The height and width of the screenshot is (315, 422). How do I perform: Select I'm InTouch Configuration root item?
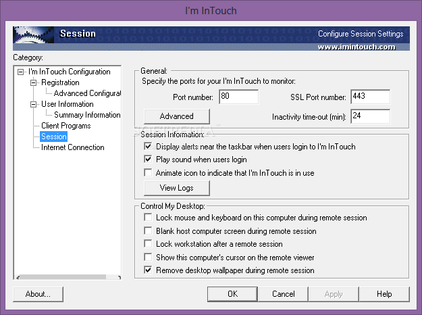click(x=69, y=72)
